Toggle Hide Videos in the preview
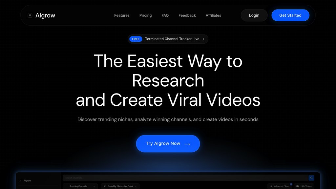The width and height of the screenshot is (336, 189). (x=304, y=186)
